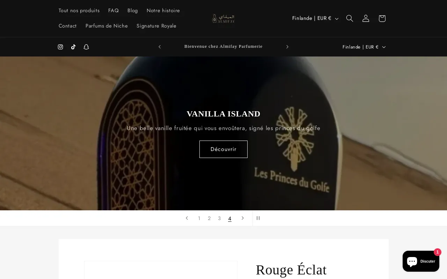The image size is (447, 279).
Task: Click the Almifay logo
Action: point(223,18)
